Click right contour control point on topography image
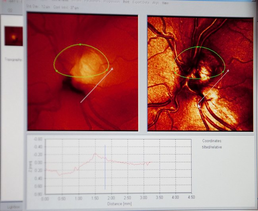The image size is (258, 211). tap(107, 70)
